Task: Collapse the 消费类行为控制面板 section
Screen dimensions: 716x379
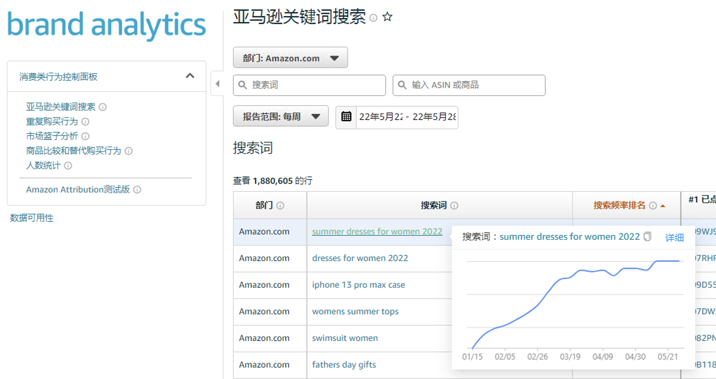Action: point(190,76)
